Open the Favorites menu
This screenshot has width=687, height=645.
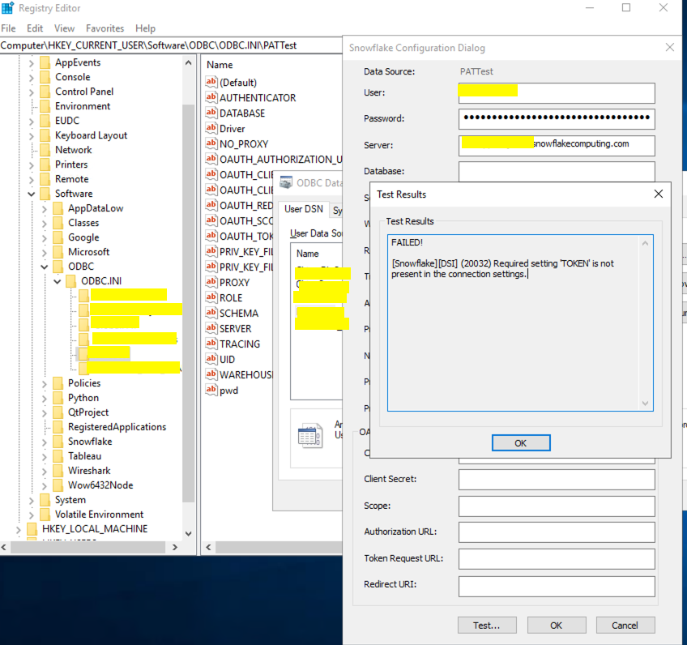(x=105, y=28)
